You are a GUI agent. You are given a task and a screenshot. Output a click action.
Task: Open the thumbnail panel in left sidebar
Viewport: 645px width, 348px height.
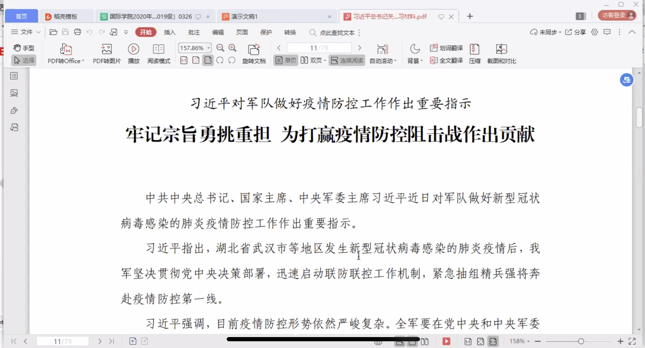(14, 93)
